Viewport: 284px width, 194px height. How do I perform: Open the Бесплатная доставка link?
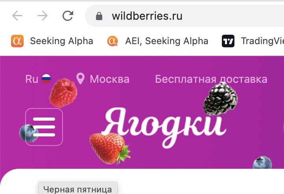[211, 79]
